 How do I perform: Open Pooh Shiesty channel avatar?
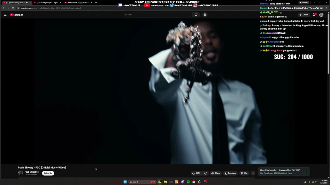point(20,173)
